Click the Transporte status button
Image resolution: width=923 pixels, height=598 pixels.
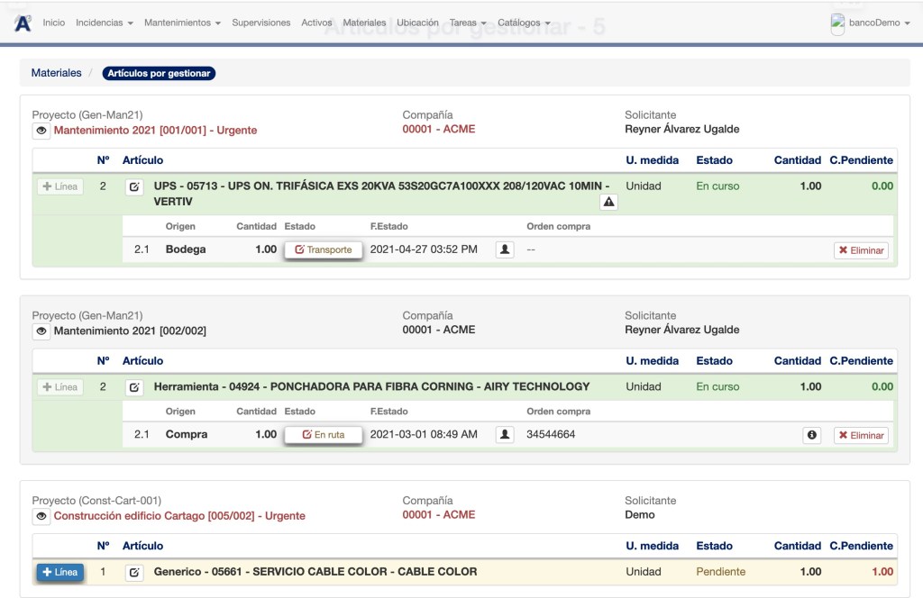324,249
